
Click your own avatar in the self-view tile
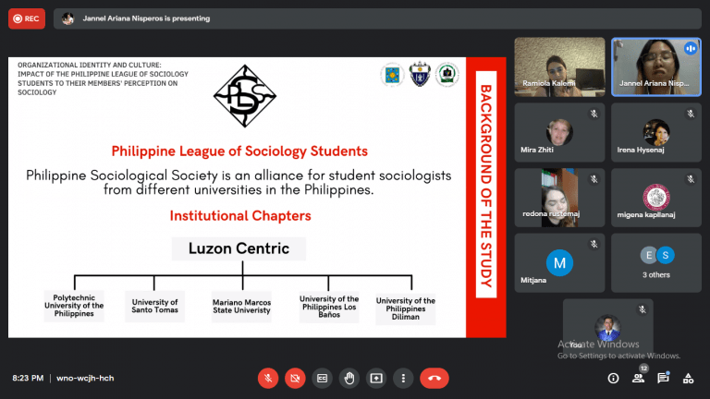point(607,328)
